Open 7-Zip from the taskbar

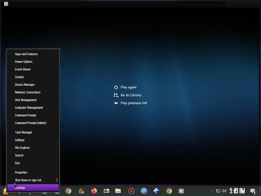(107, 191)
